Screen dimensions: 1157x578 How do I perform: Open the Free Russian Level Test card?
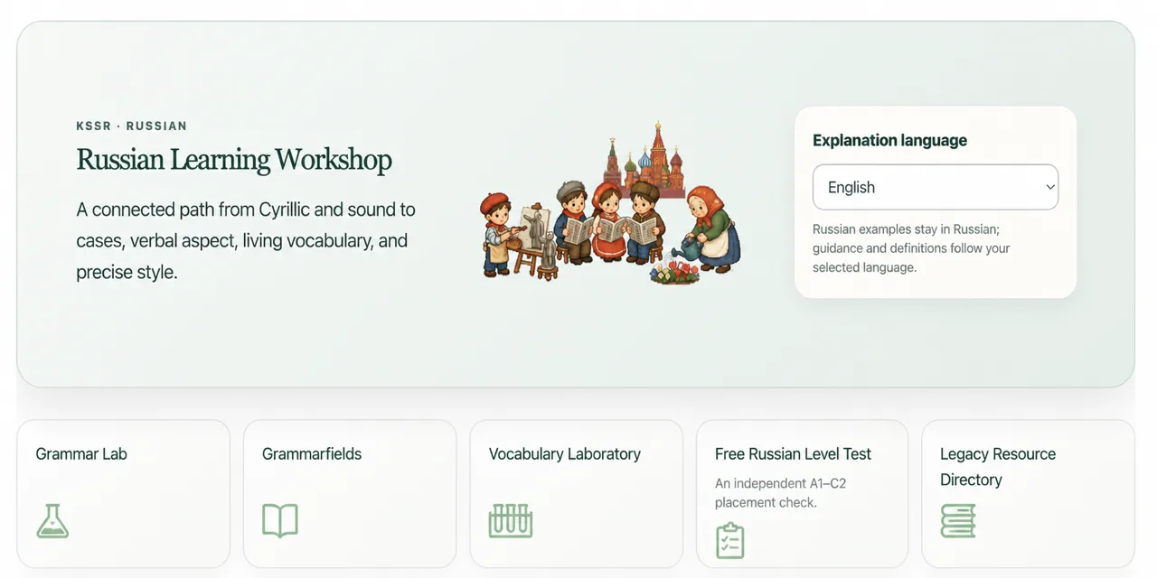coord(802,493)
